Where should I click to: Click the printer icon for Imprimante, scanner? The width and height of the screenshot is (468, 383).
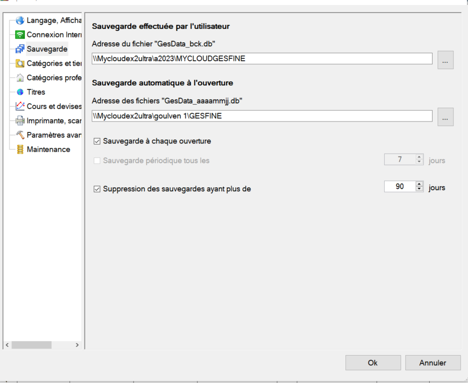tap(20, 121)
